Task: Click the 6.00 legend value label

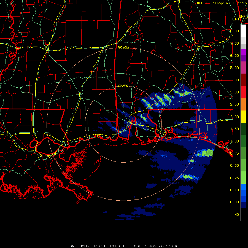Action: pos(234,55)
